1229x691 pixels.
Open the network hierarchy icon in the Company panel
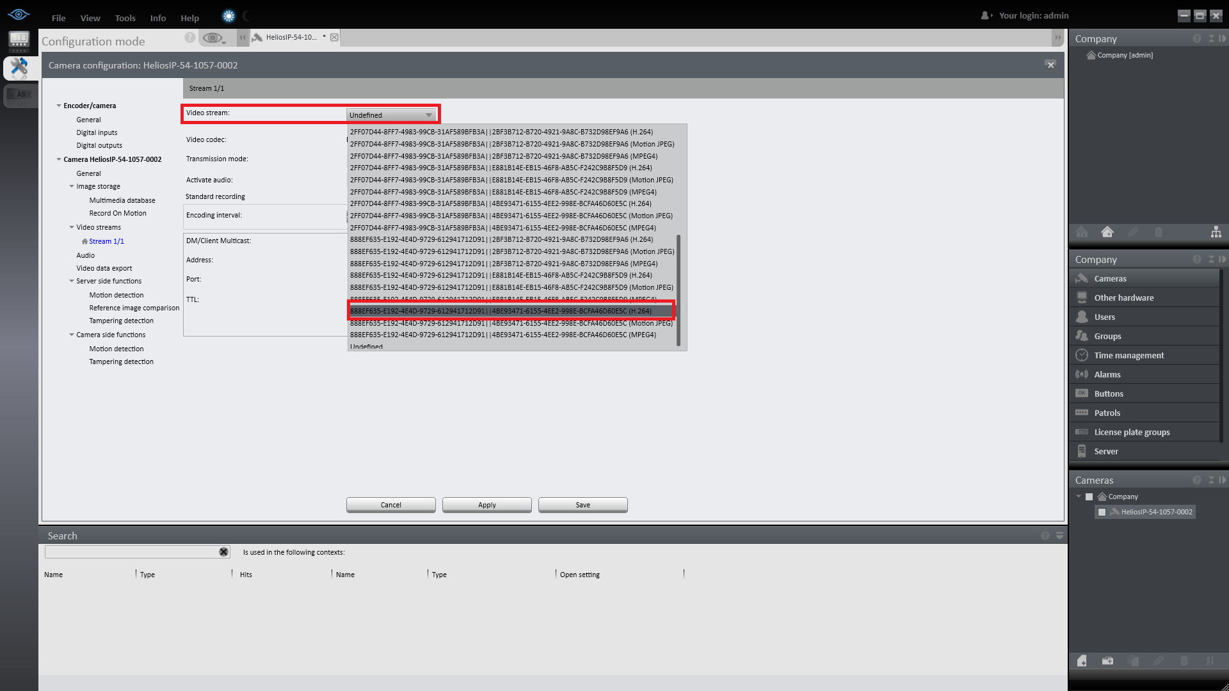pyautogui.click(x=1216, y=232)
